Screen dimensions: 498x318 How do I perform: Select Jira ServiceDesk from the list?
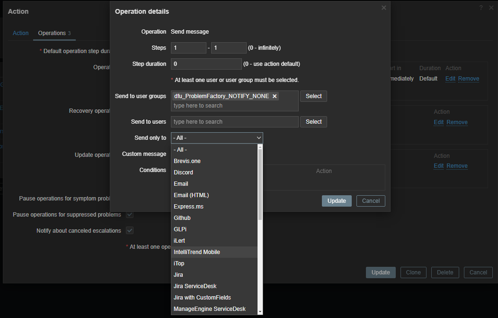(x=195, y=286)
